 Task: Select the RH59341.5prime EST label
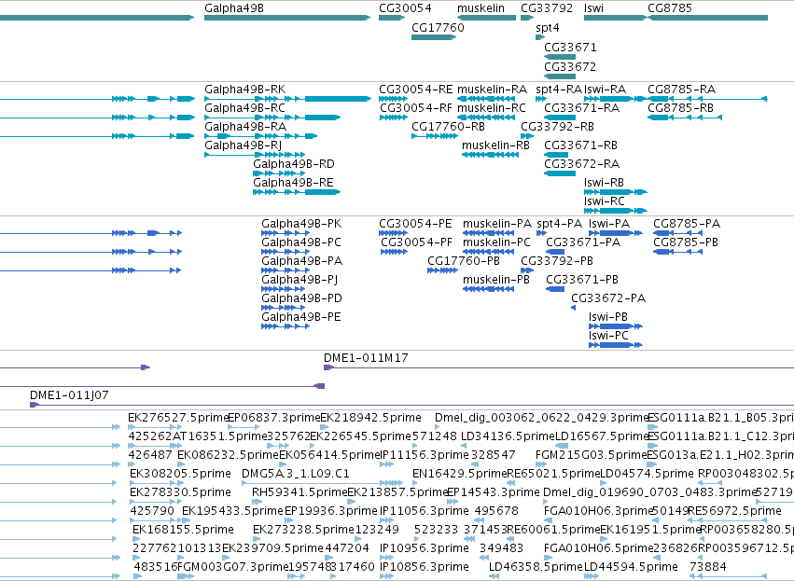pos(299,491)
